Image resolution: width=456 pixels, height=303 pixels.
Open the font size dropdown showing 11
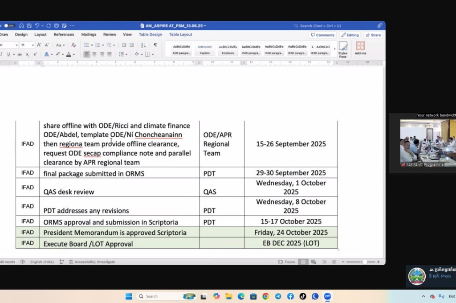[x=33, y=45]
